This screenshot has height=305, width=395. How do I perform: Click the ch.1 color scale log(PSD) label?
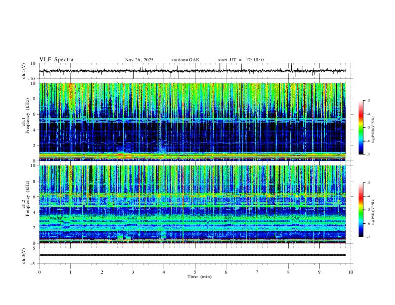pos(373,130)
